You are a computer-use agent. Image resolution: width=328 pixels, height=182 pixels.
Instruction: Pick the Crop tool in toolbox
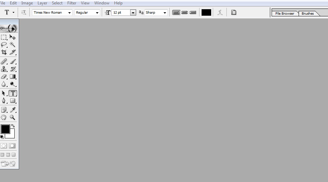coord(4,52)
